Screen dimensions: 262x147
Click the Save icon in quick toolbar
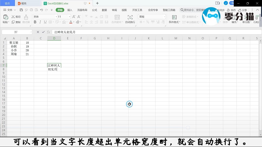(21, 10)
